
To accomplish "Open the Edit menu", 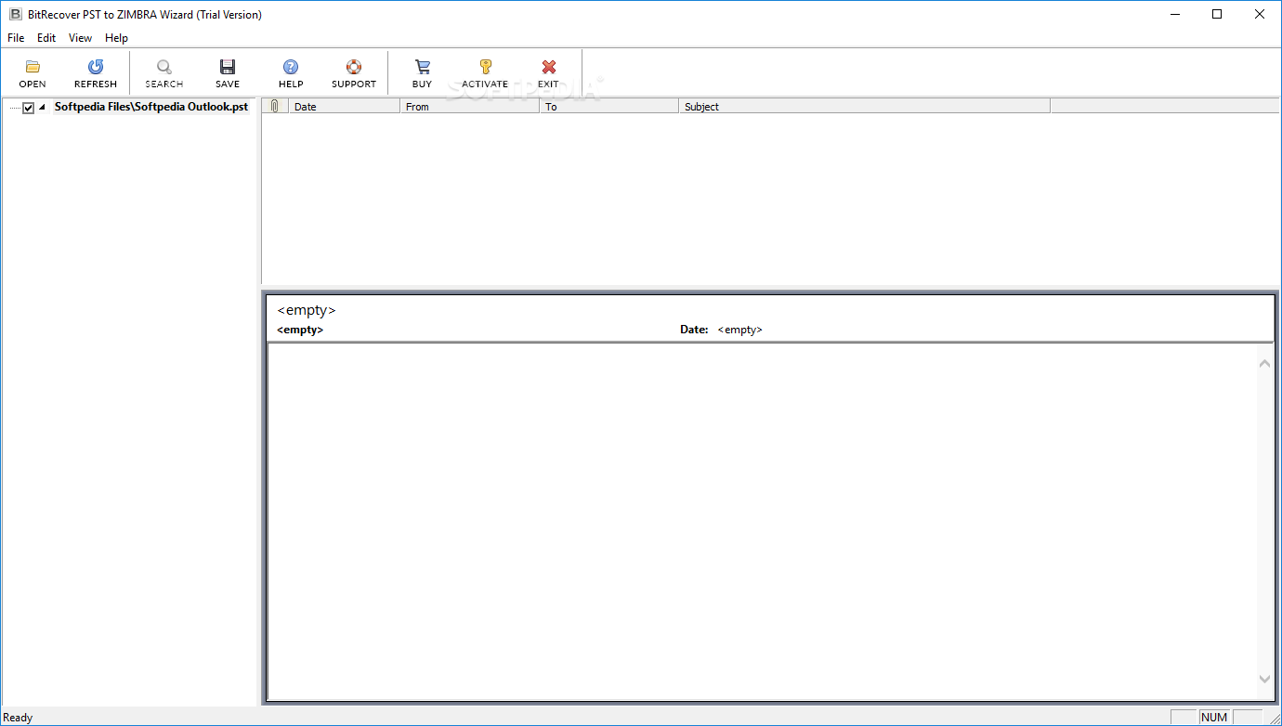I will click(46, 38).
